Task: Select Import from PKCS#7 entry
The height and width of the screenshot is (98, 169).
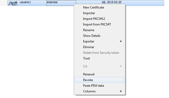Action: point(100,24)
